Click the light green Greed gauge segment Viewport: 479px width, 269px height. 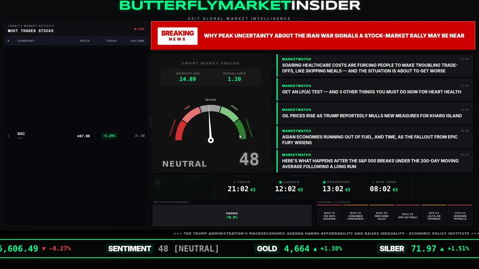point(229,114)
